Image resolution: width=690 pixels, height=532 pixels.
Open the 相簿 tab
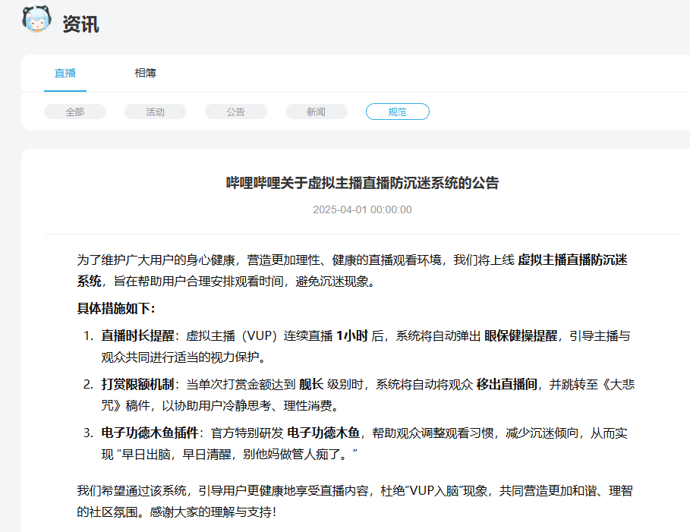coord(145,73)
